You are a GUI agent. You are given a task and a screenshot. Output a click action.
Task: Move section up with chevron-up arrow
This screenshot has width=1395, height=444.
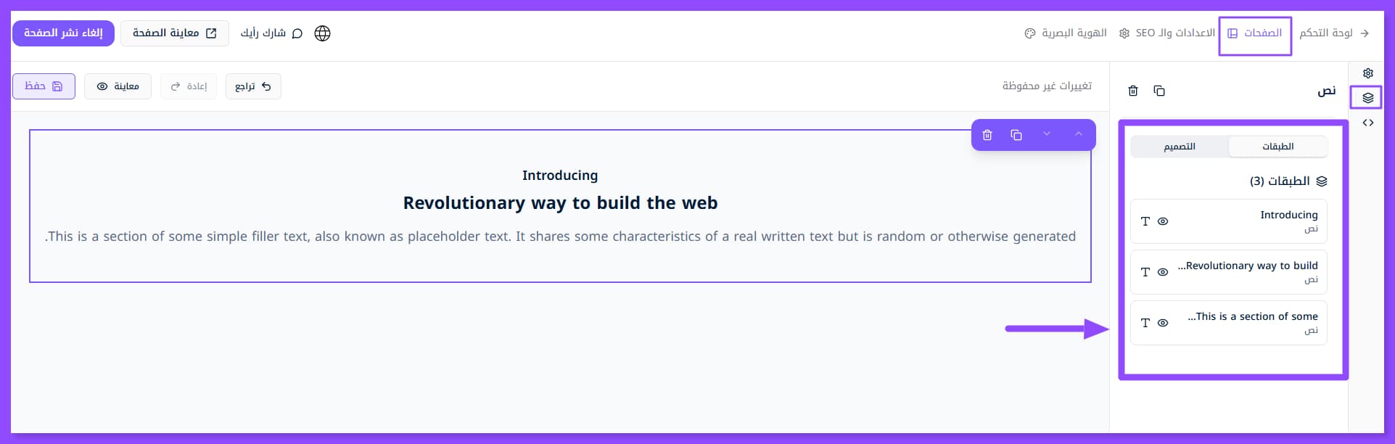[x=1079, y=134]
